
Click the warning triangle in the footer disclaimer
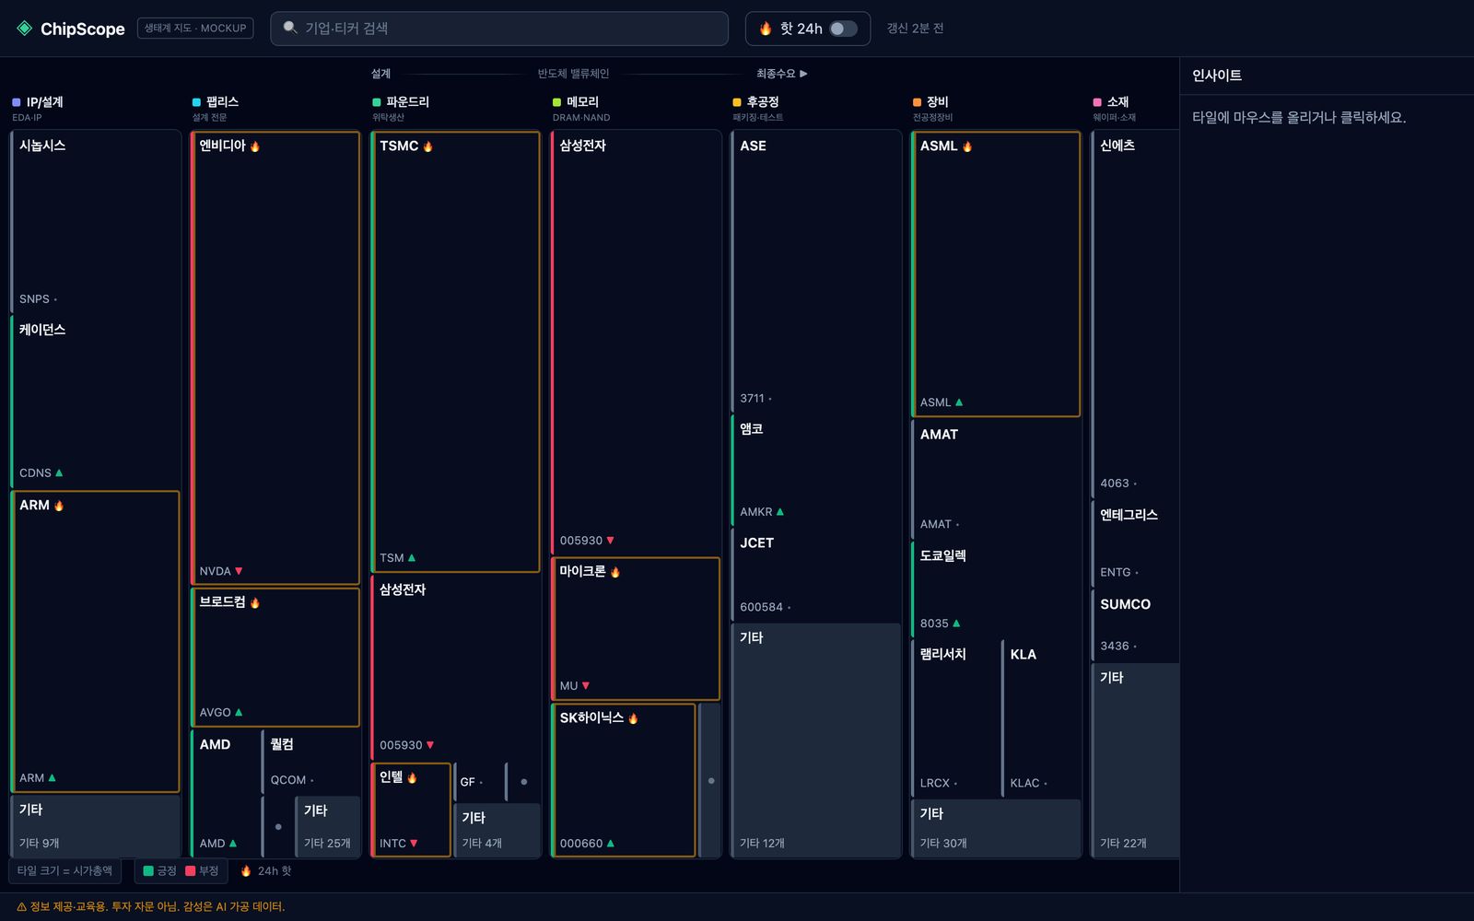[21, 907]
